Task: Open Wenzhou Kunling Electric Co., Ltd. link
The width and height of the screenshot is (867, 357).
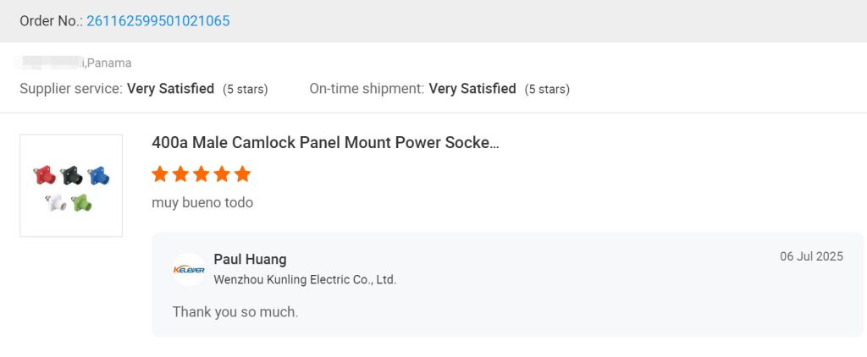Action: click(x=305, y=279)
